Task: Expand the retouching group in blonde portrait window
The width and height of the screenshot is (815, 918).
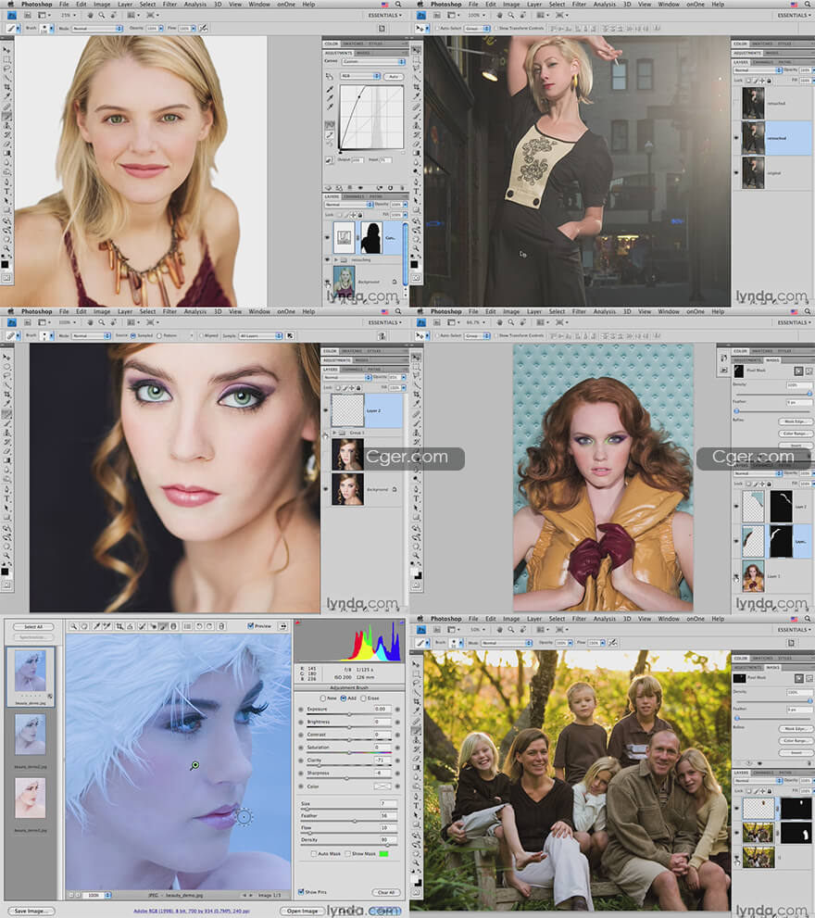Action: [x=336, y=259]
